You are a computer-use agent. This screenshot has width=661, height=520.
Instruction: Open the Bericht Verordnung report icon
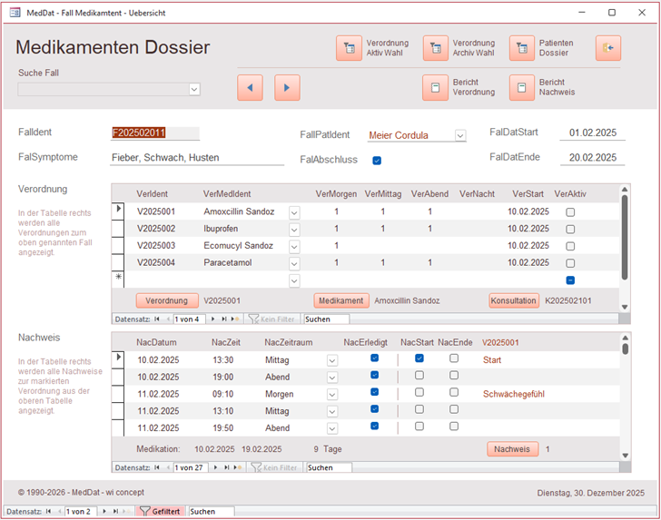[x=436, y=87]
